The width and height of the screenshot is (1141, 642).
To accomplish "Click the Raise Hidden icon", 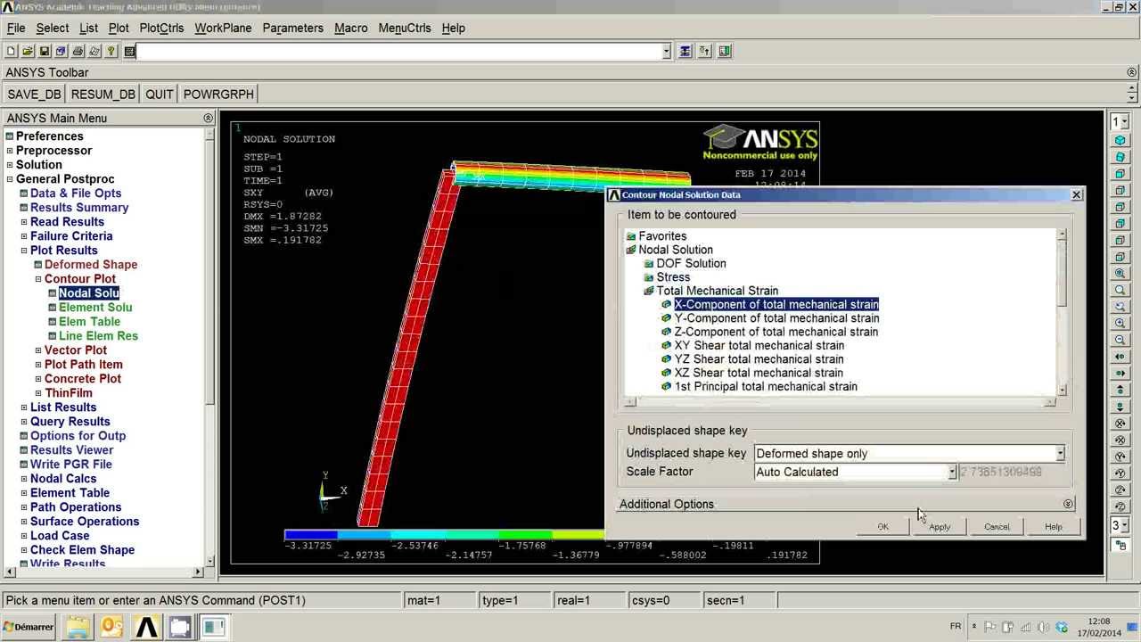I will [x=685, y=52].
